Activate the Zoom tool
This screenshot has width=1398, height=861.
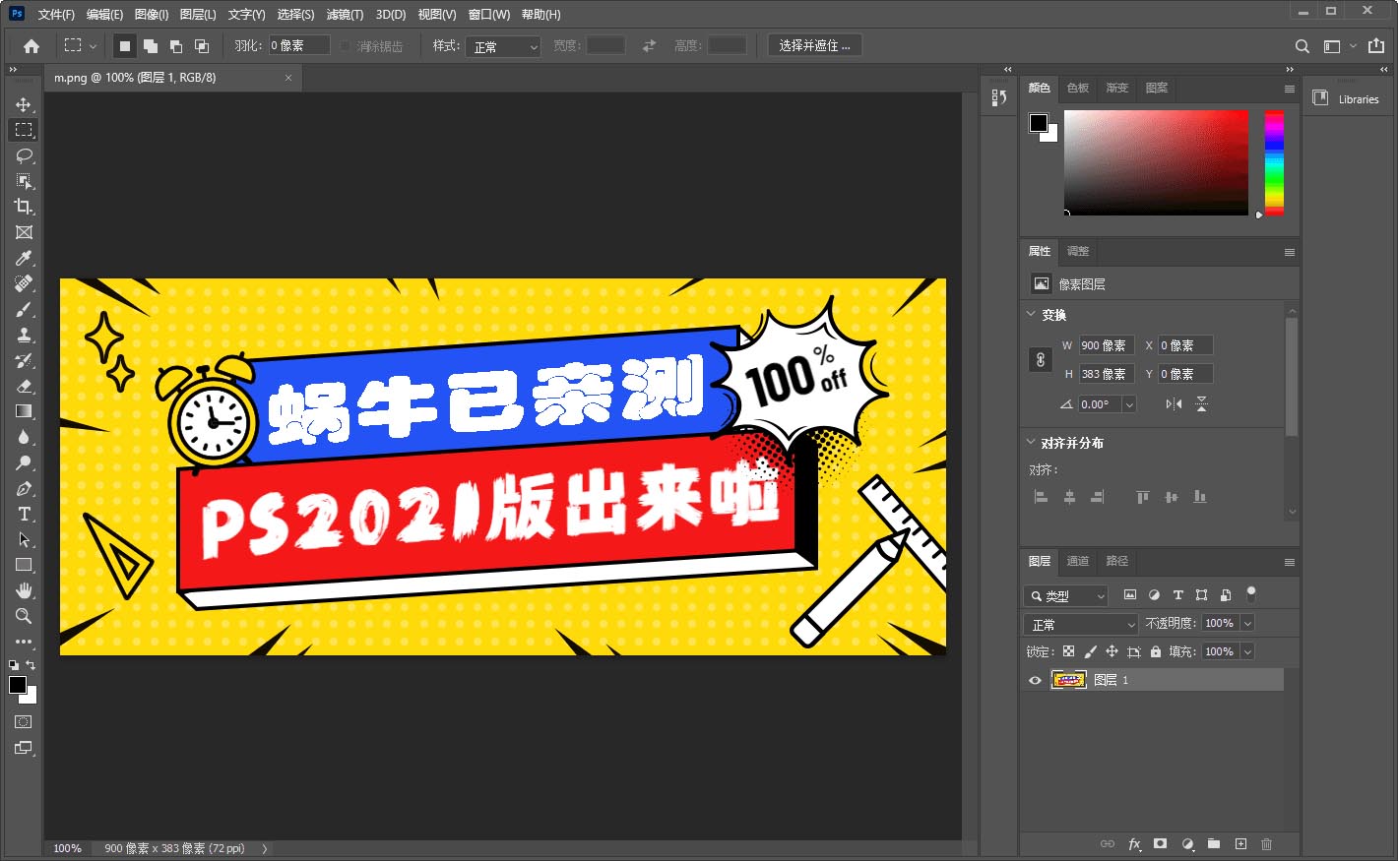(25, 616)
